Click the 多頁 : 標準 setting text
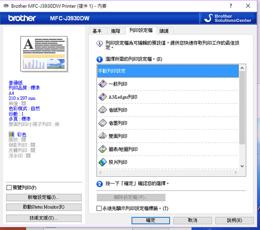260x230 pixels. point(19,119)
